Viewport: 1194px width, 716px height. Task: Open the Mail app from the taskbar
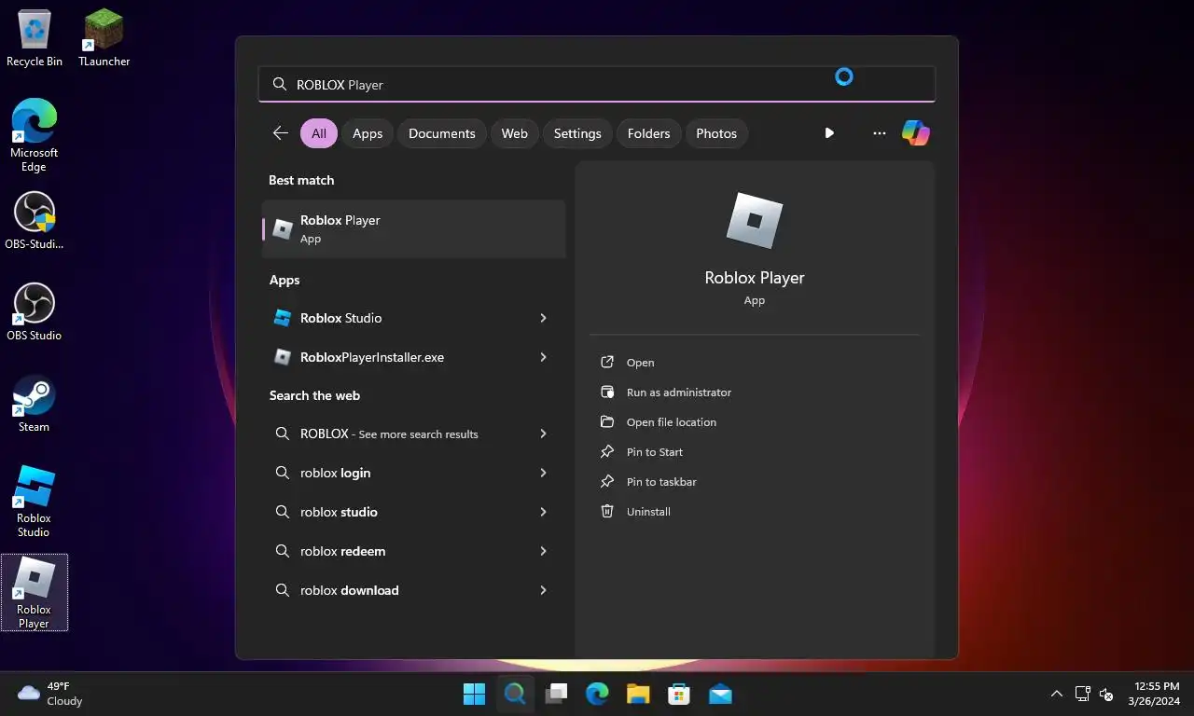tap(720, 694)
